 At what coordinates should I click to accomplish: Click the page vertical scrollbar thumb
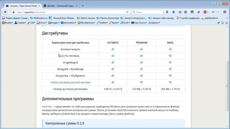coord(227,86)
